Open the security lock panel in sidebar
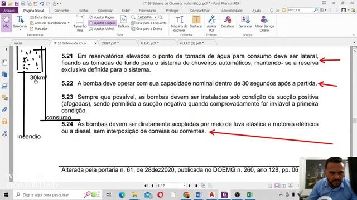Screen dimensions: 357x200 tap(4, 122)
